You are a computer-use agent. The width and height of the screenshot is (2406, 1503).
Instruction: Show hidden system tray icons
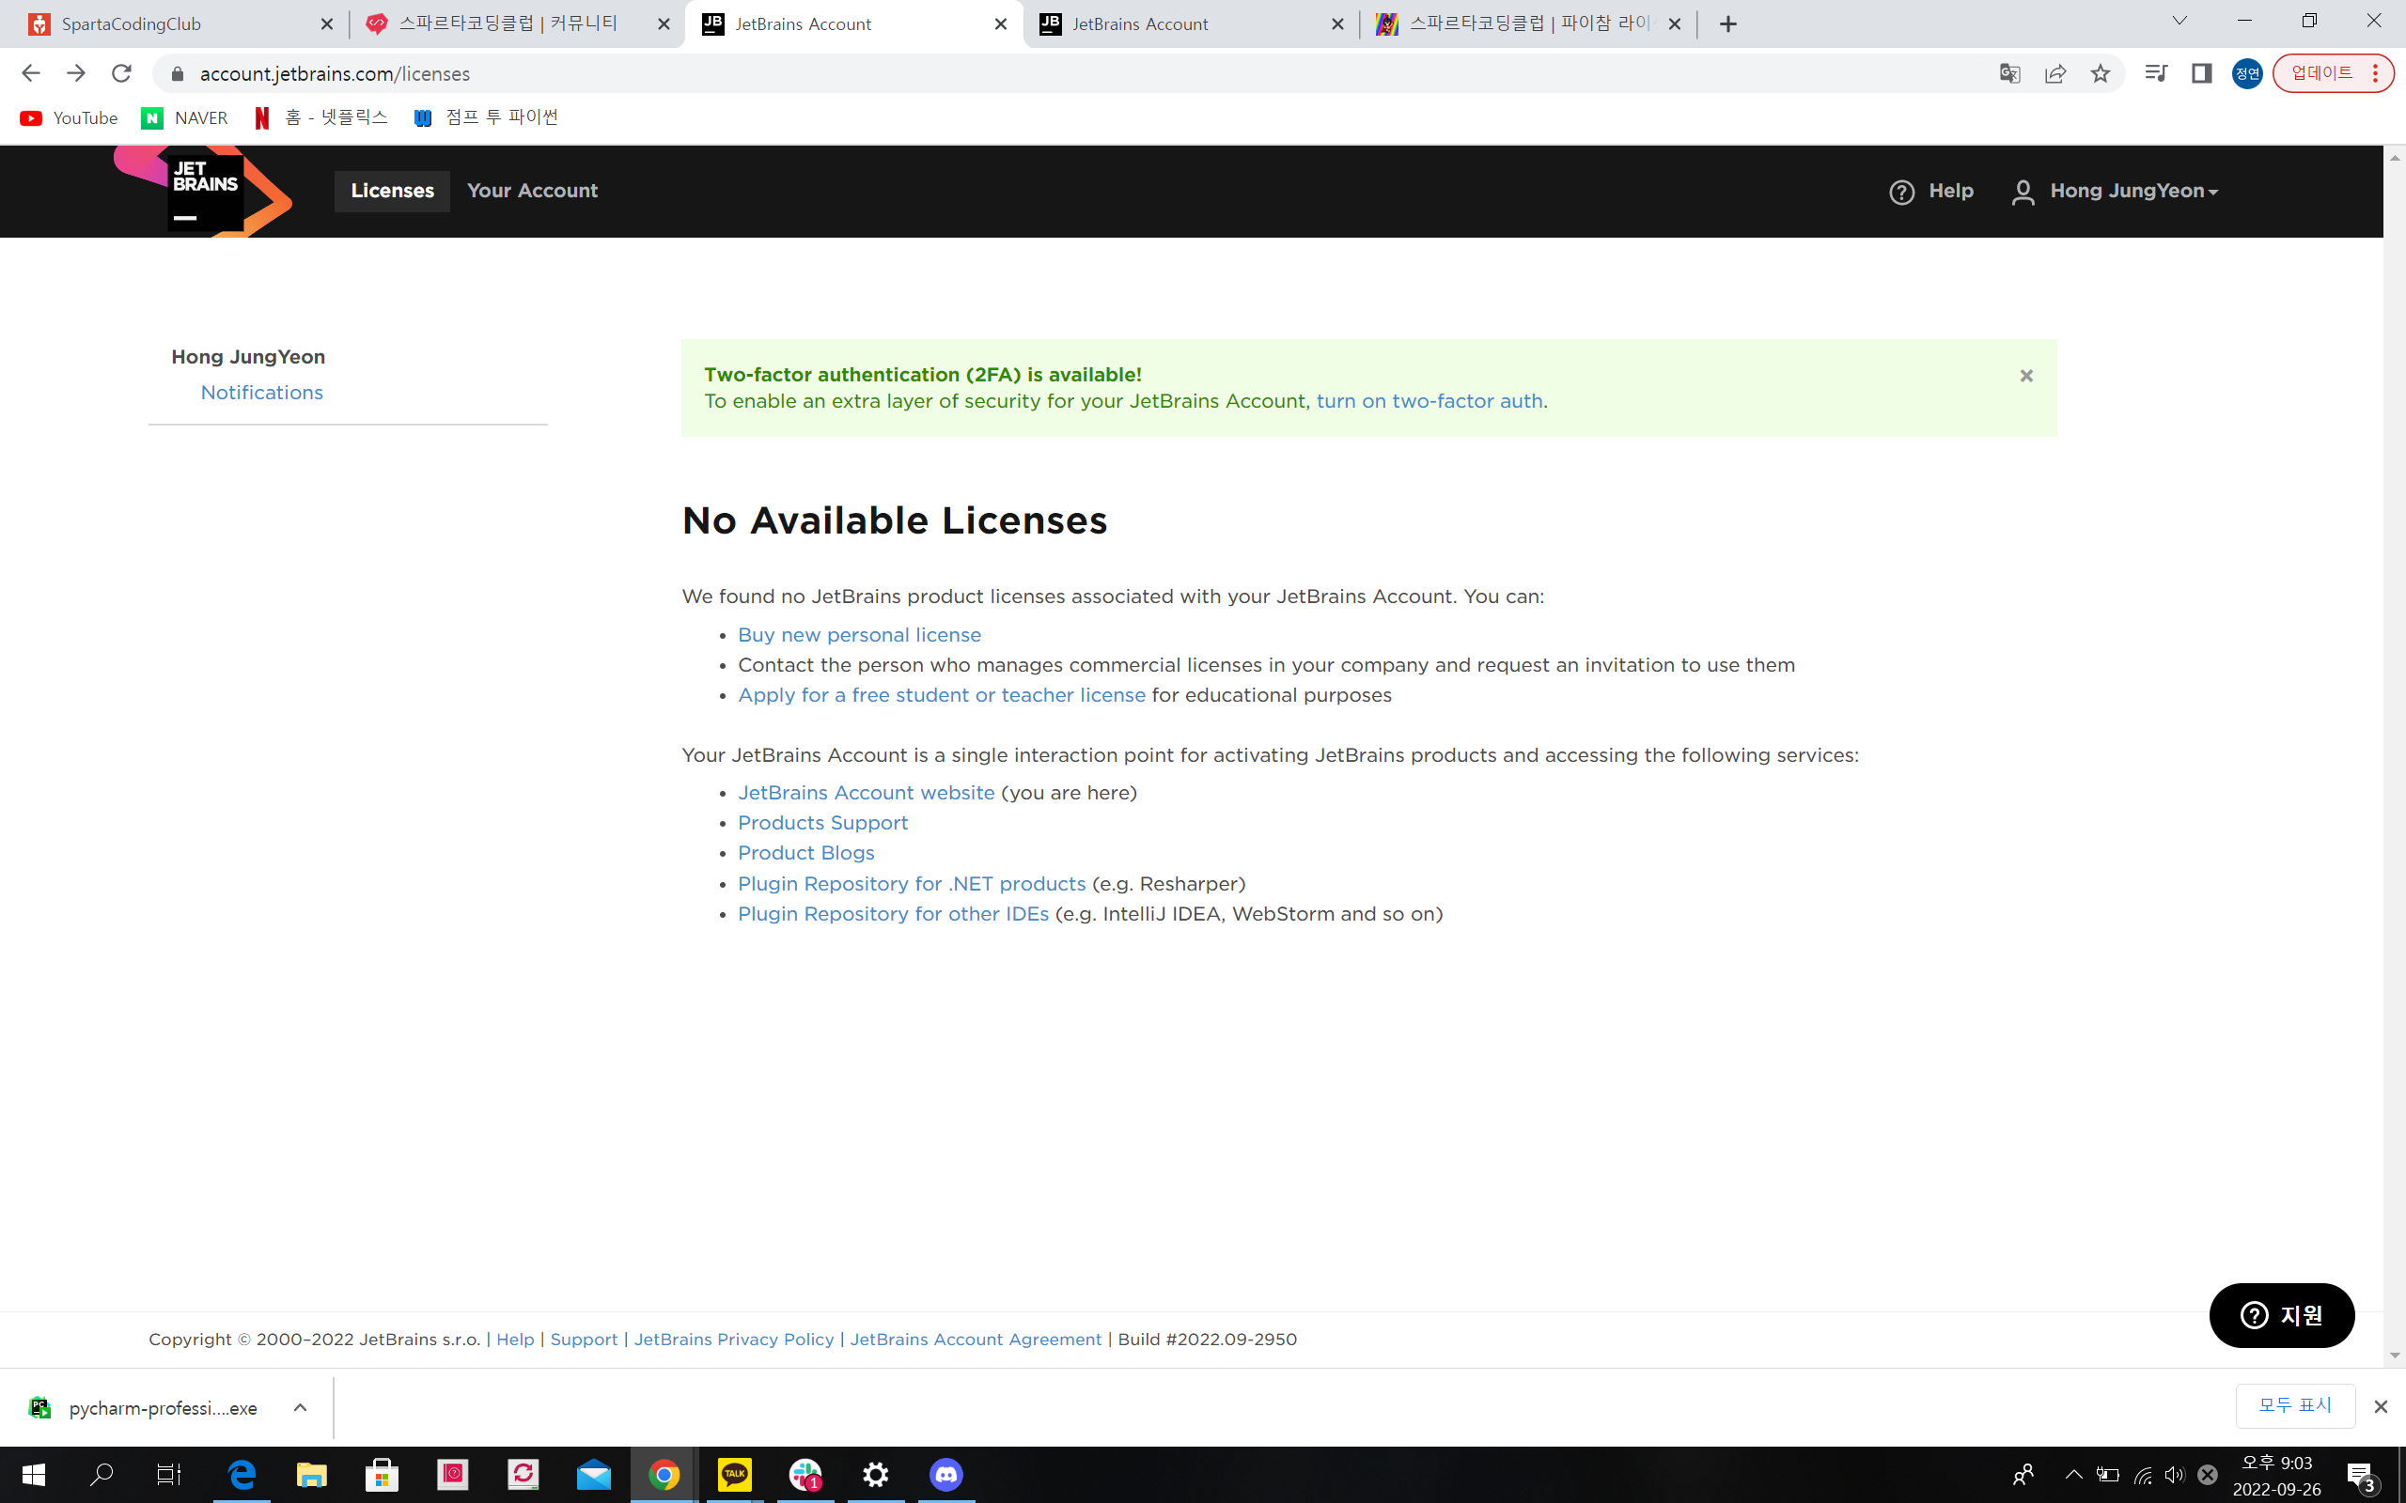(x=2074, y=1475)
